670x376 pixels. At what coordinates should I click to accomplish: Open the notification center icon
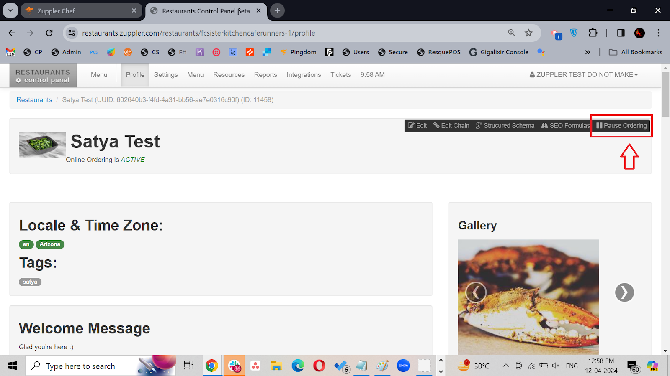[633, 367]
